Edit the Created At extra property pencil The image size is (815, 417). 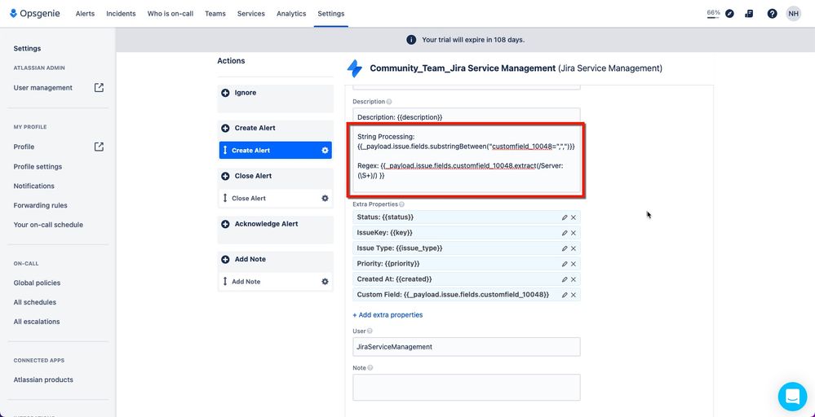click(565, 279)
